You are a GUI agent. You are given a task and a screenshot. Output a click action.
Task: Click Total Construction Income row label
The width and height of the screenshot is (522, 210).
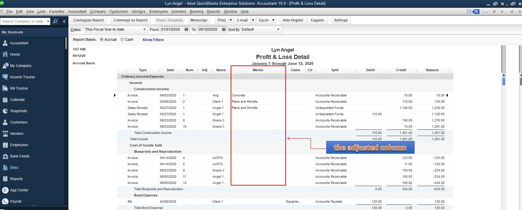[153, 133]
